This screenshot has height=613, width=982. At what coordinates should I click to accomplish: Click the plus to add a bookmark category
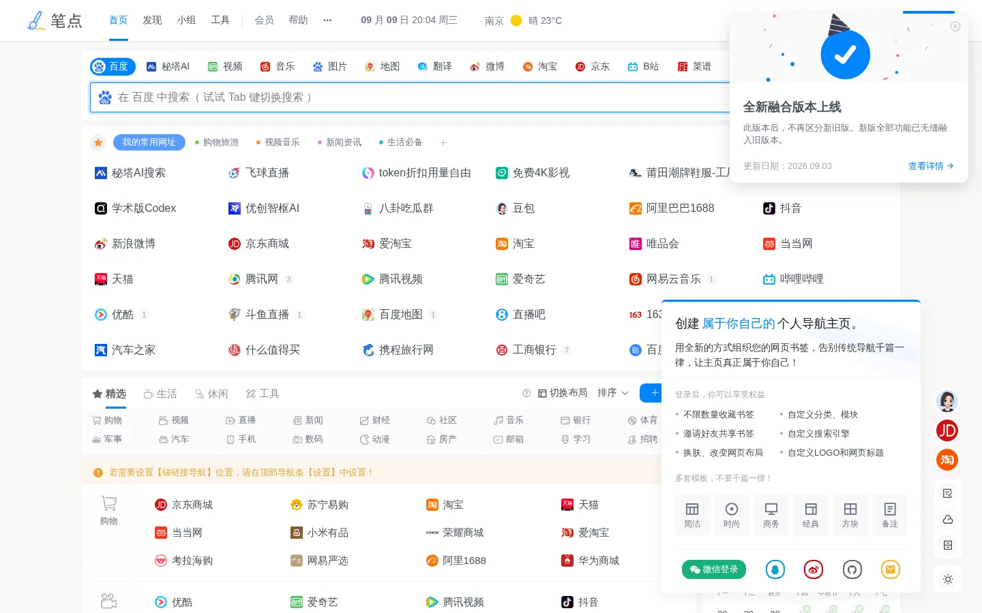coord(443,142)
